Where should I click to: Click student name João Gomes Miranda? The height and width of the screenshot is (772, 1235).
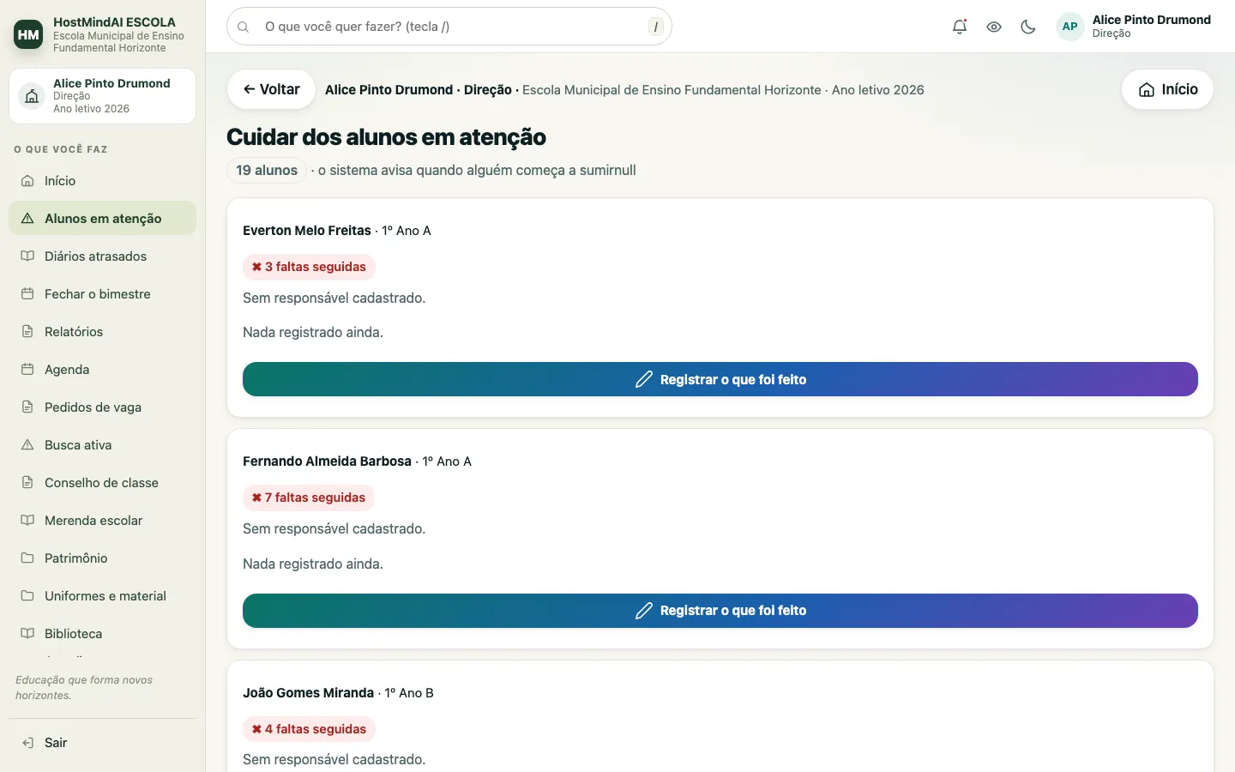308,693
